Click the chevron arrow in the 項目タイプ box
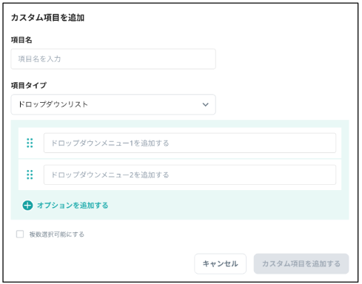This screenshot has width=362, height=284. [205, 104]
